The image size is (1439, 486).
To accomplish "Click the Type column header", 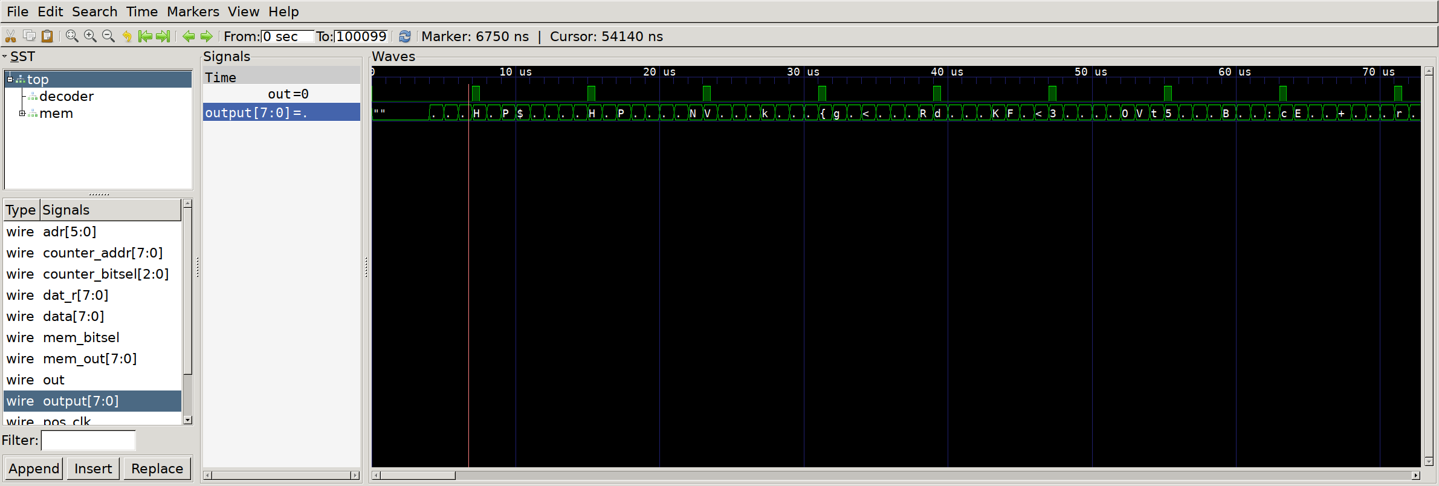I will pos(22,210).
